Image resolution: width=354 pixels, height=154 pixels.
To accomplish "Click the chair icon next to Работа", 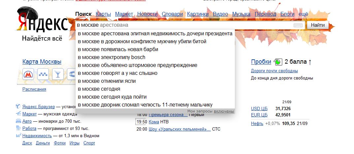I will (18, 128).
